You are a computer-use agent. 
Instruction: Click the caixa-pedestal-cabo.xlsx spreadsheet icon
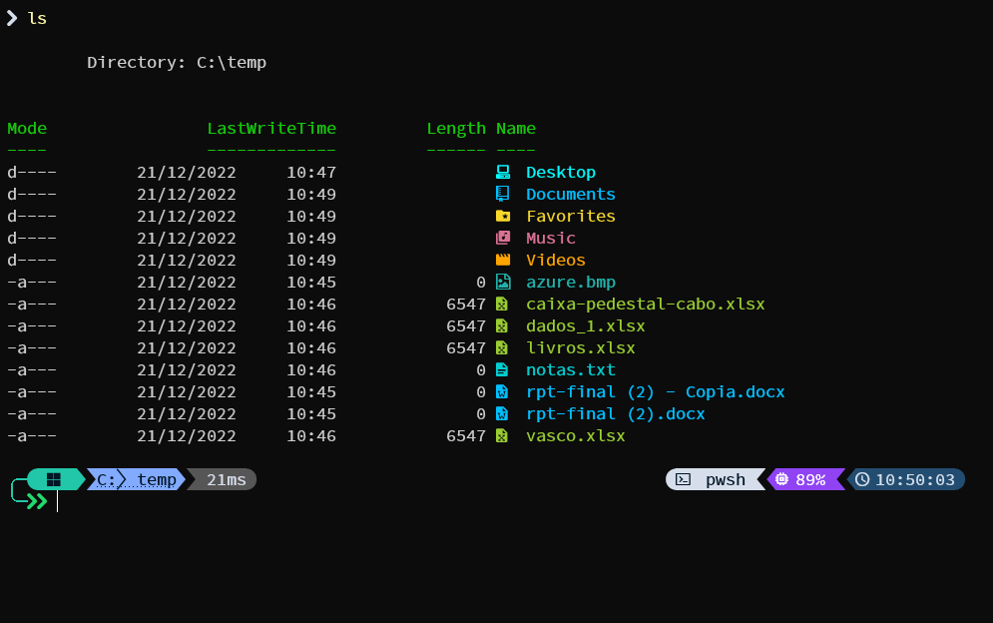click(x=502, y=305)
